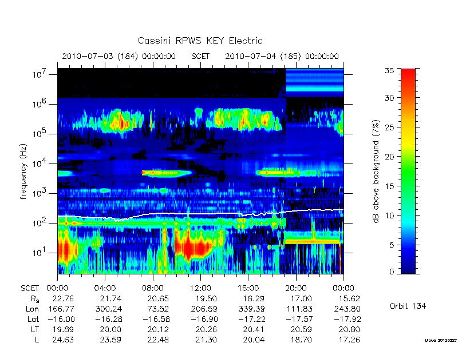Screen dimensions: 458x343
Task: Click the Lat value '-16.90'
Action: coord(204,320)
